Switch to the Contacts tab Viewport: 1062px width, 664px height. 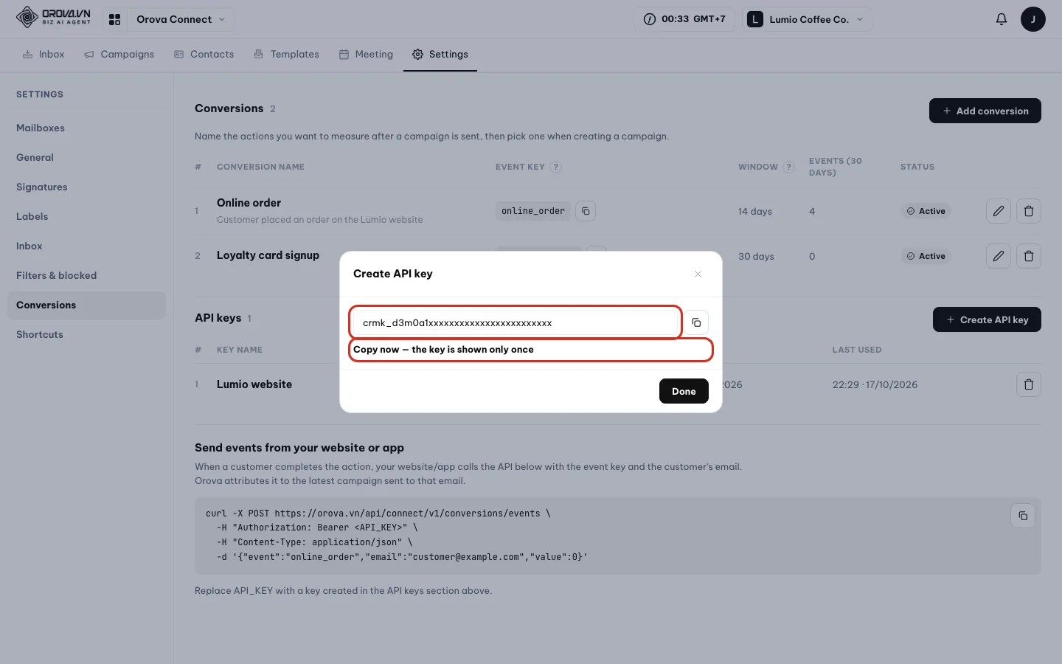point(204,54)
